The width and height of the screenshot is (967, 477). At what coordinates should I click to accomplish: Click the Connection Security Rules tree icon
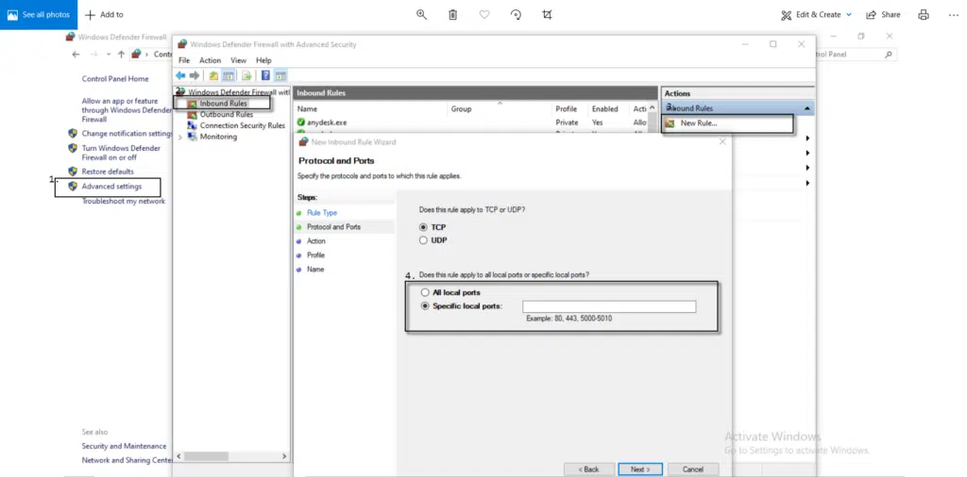(192, 125)
